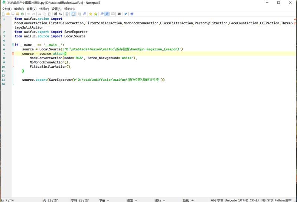The height and width of the screenshot is (202, 297).
Task: Click the Zoom out magnifier icon
Action: pos(107,14)
